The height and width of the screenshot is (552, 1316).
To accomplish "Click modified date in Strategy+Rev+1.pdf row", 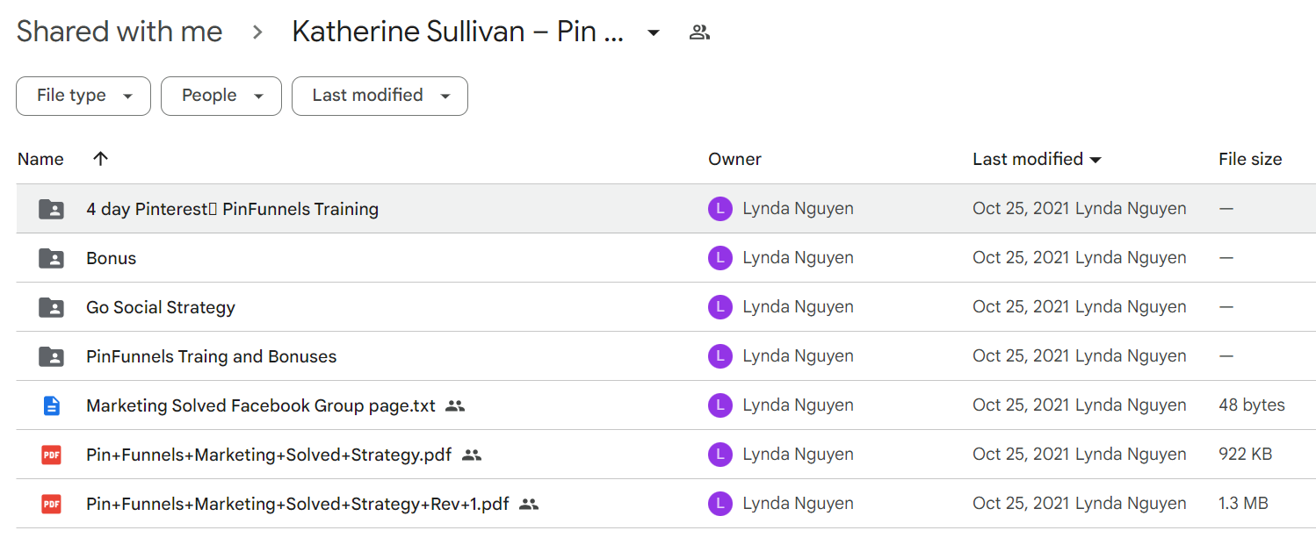I will (x=1021, y=504).
